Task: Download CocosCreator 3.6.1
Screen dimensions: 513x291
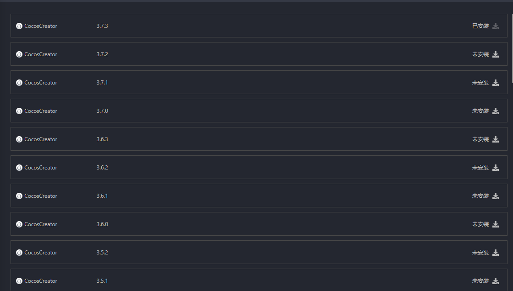Action: (496, 196)
